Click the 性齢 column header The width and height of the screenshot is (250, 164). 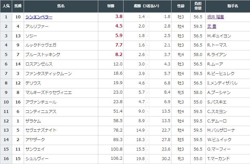pyautogui.click(x=181, y=6)
